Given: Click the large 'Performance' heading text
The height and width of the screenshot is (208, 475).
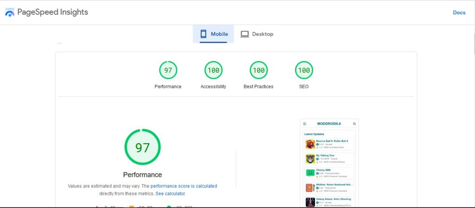Looking at the screenshot, I should 142,175.
